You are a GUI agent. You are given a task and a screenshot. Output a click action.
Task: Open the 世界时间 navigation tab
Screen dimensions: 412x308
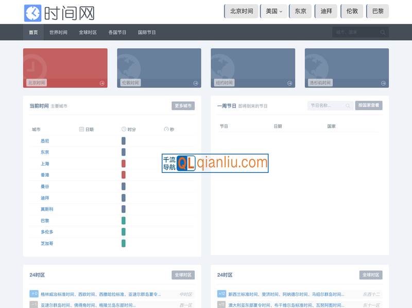point(58,32)
